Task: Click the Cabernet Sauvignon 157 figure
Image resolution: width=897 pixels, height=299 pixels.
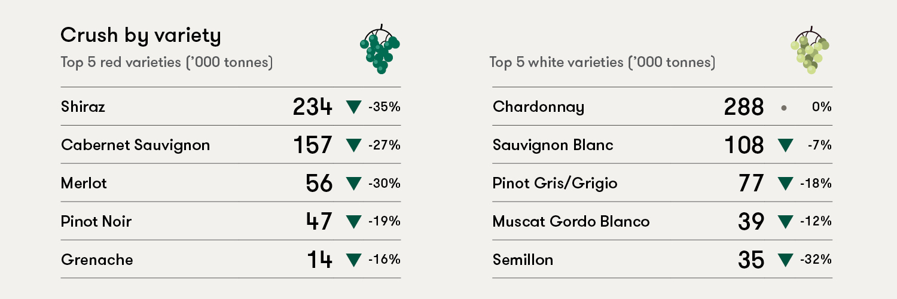Action: pyautogui.click(x=313, y=145)
